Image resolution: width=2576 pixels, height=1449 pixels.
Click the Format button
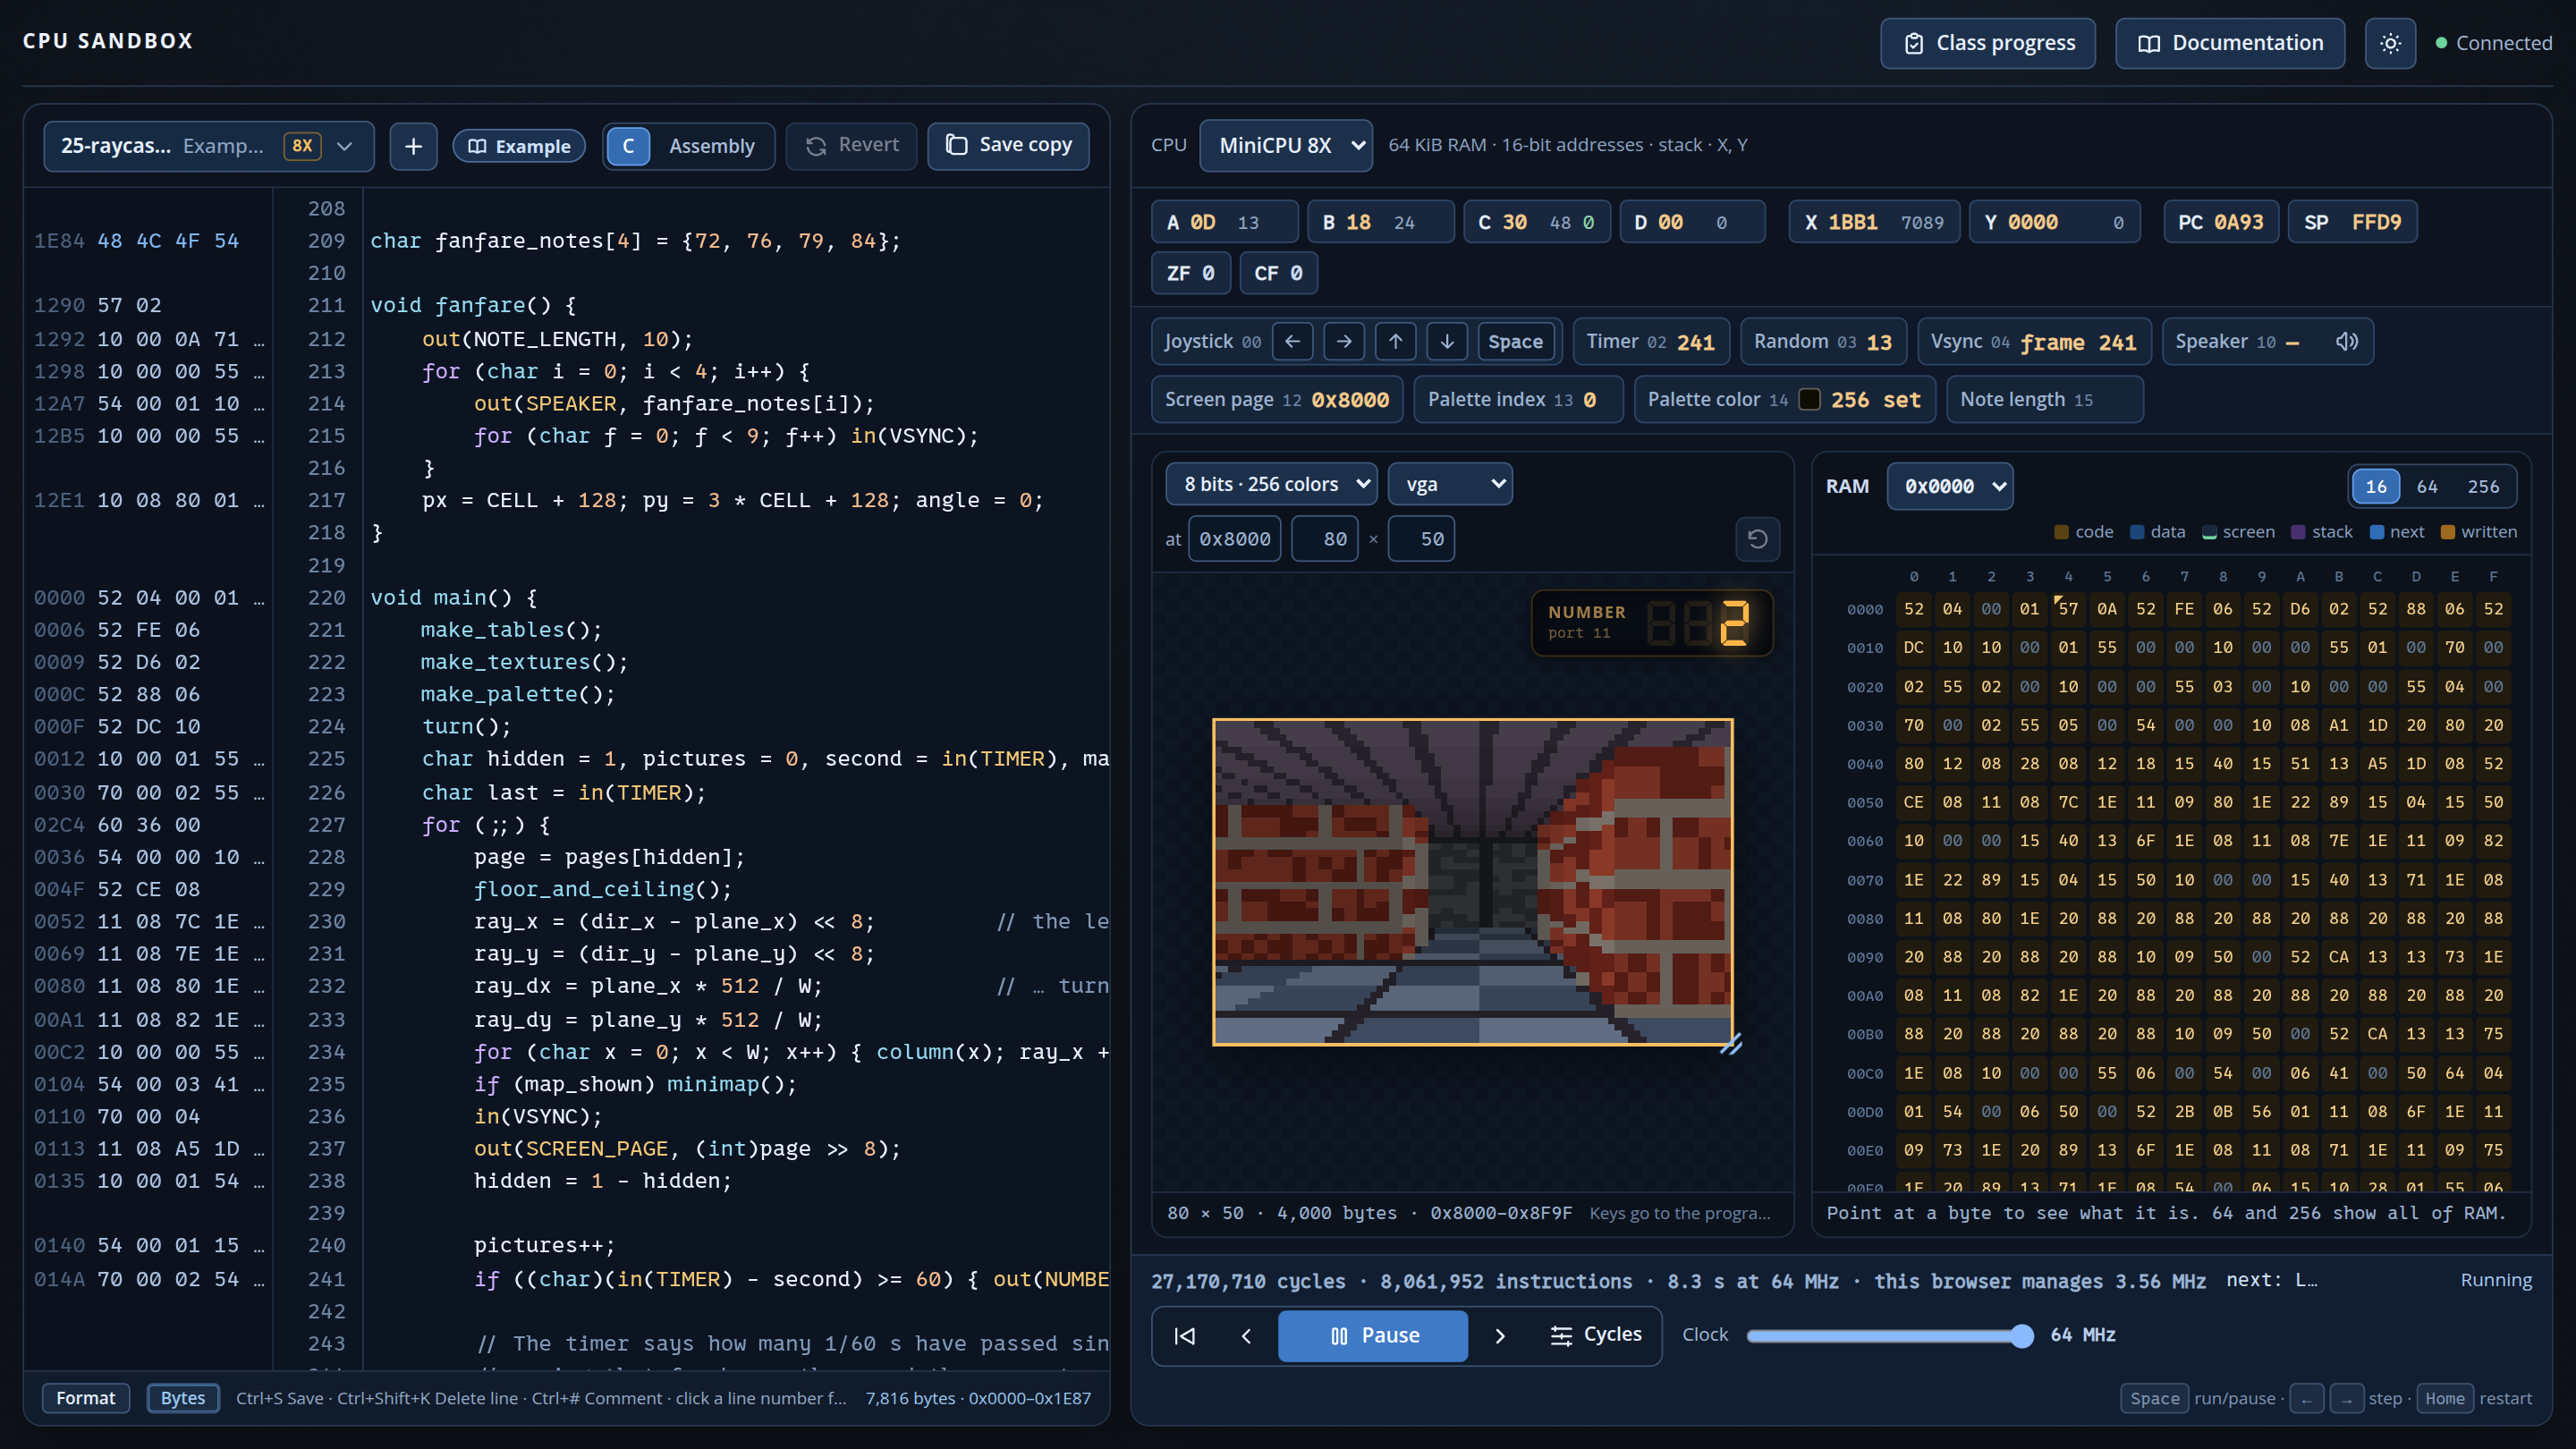(85, 1398)
